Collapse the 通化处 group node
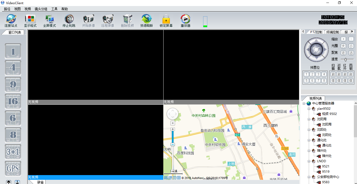 pos(309,140)
